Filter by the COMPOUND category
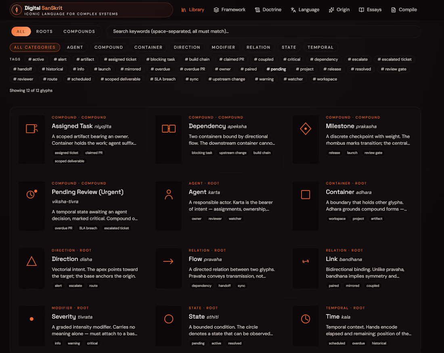This screenshot has width=444, height=353. 109,47
